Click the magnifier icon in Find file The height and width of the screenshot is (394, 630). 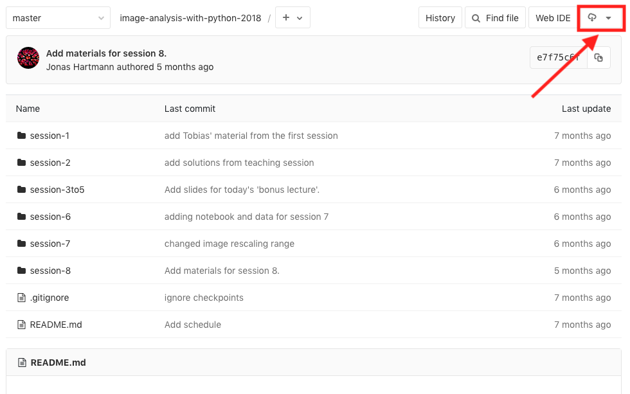pyautogui.click(x=476, y=18)
